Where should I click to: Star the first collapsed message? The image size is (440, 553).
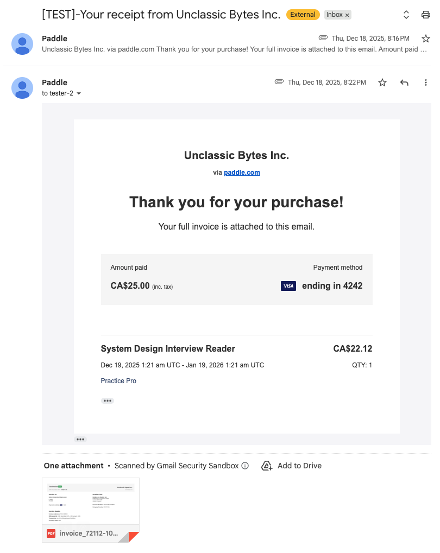pos(426,38)
